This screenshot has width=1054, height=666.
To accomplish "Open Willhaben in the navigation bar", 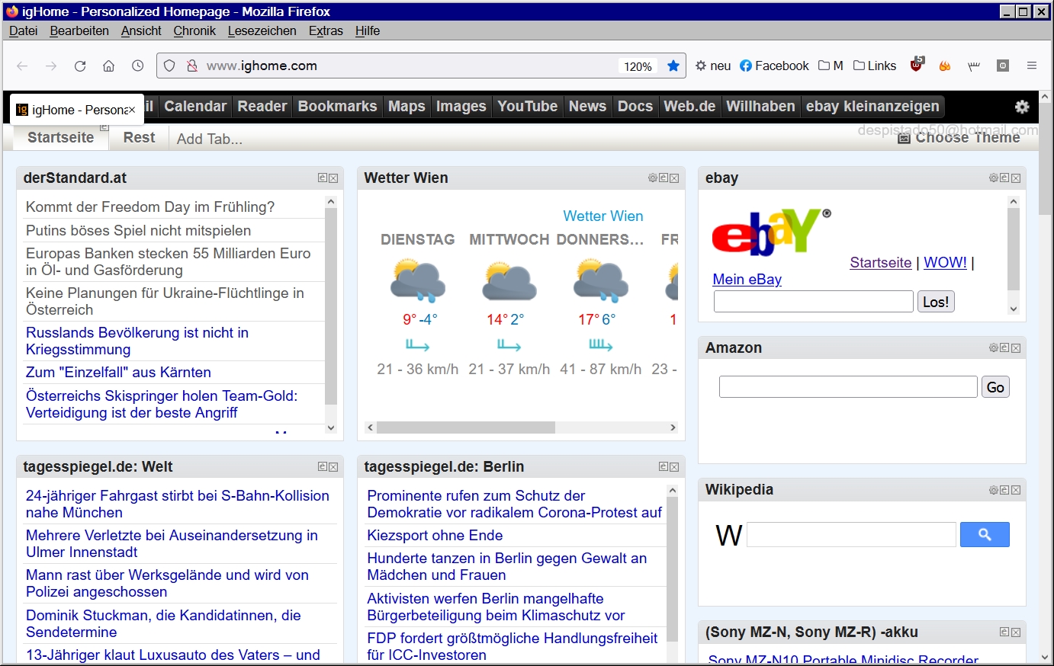I will coord(760,107).
